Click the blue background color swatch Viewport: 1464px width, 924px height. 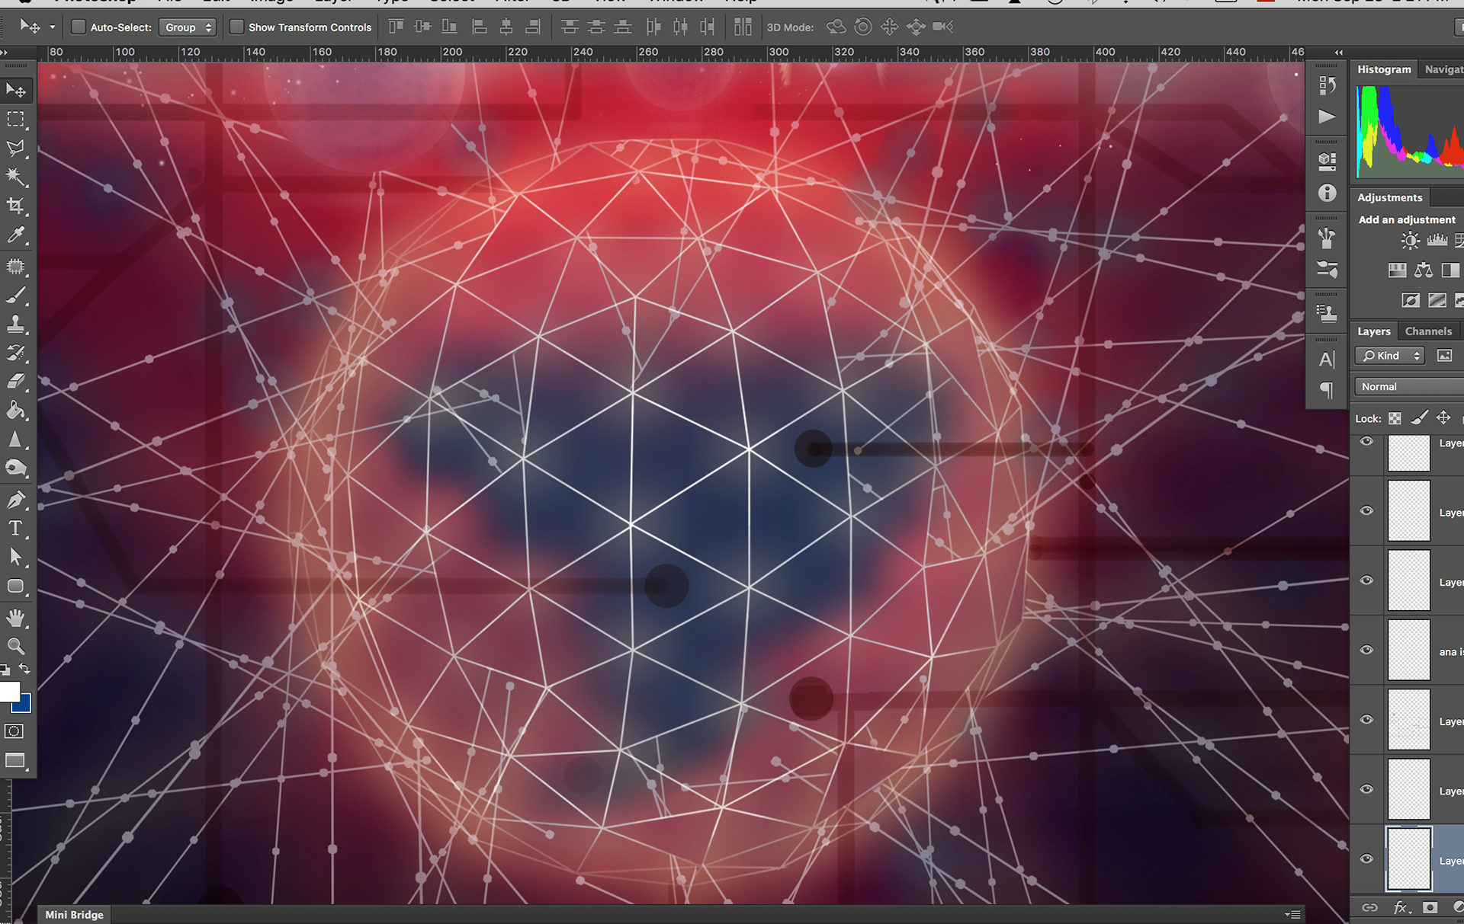(24, 705)
